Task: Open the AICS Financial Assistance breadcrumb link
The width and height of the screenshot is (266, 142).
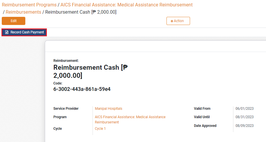Action: 126,5
